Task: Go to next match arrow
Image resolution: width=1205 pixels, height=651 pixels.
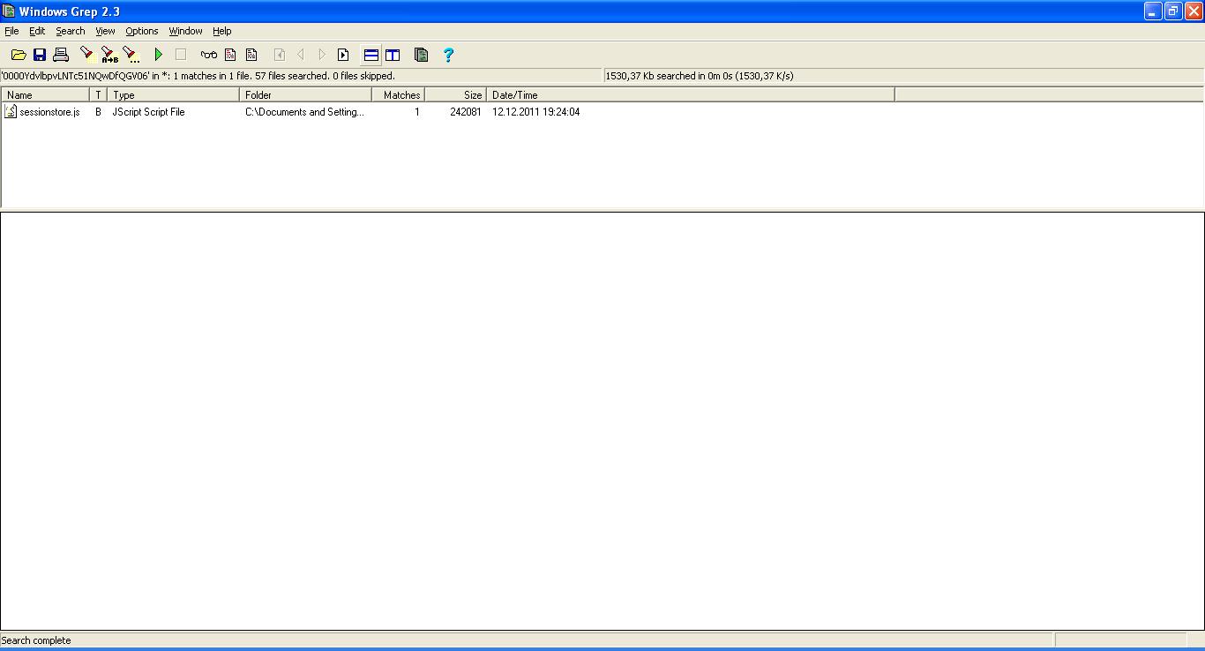Action: [x=322, y=55]
